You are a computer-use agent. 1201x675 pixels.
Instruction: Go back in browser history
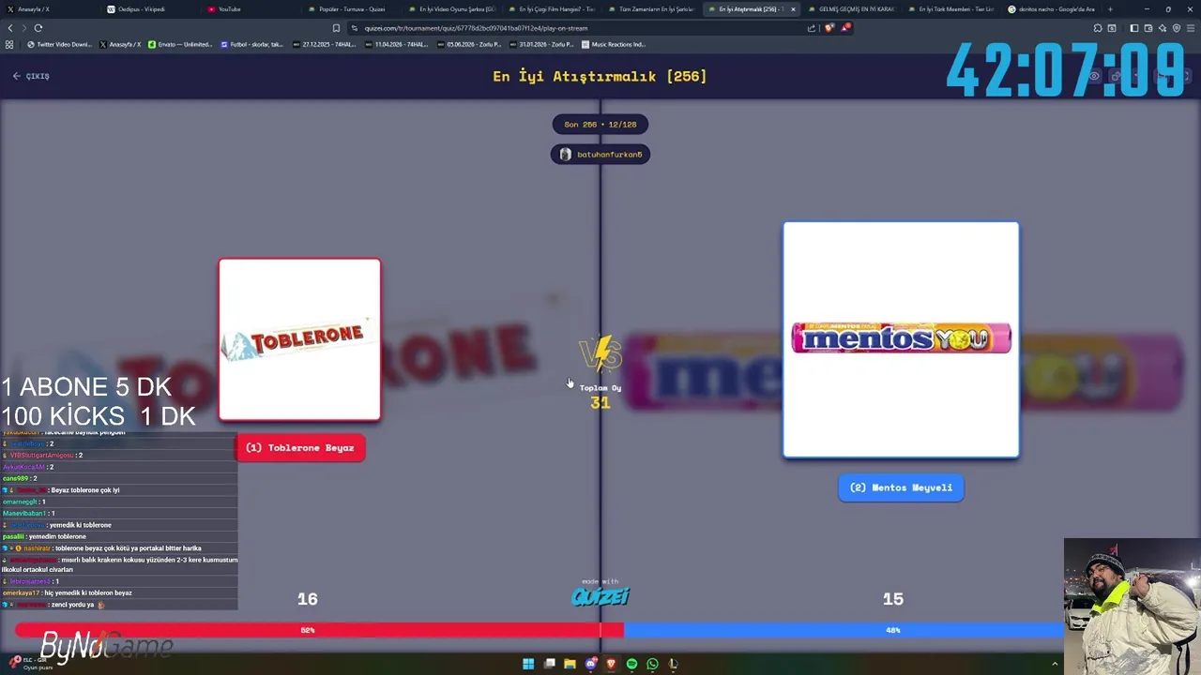[10, 28]
